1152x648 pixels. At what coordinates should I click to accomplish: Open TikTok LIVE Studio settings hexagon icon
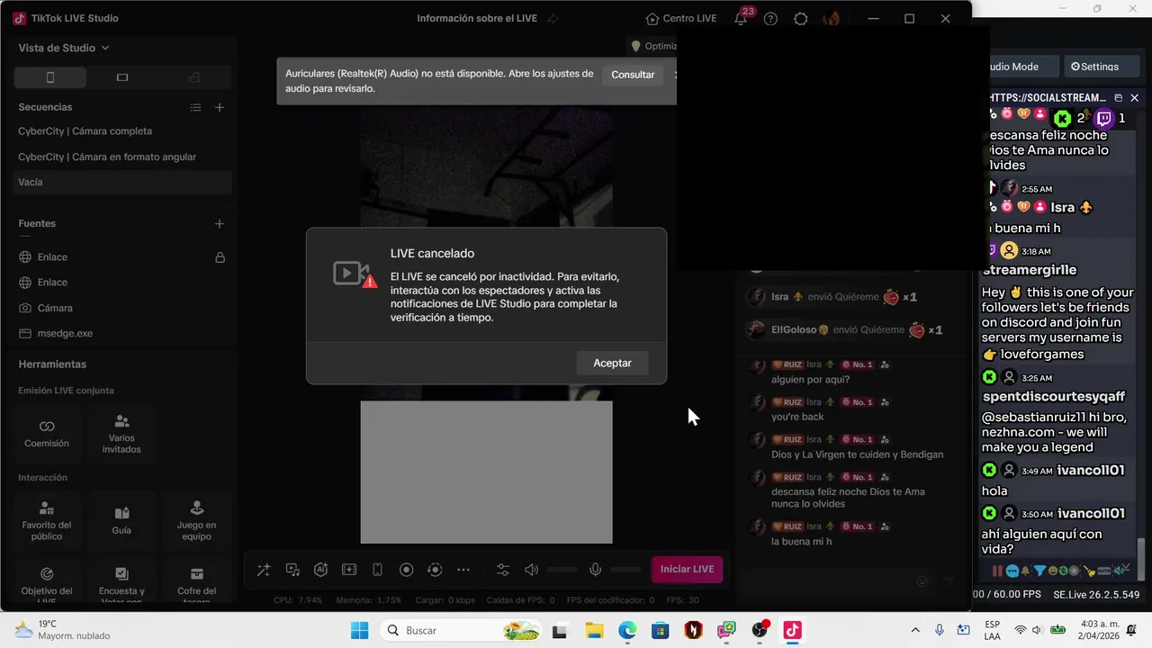(x=800, y=18)
